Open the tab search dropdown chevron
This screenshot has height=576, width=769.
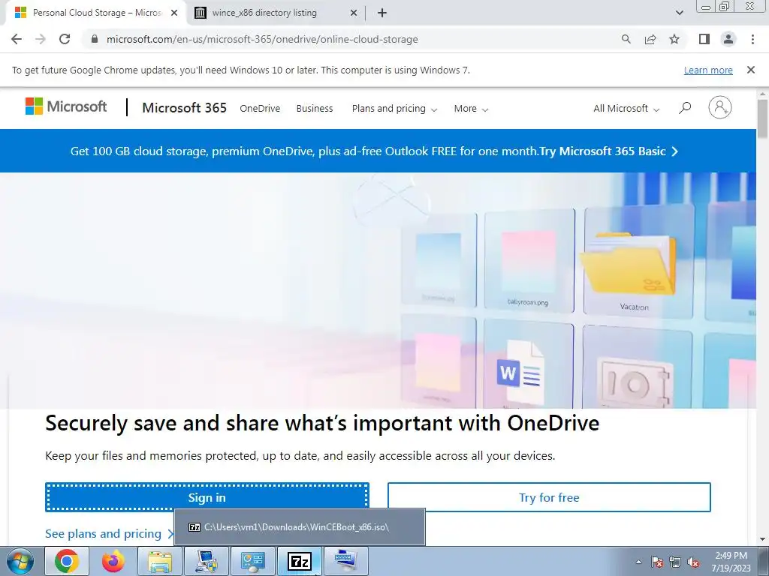(679, 13)
